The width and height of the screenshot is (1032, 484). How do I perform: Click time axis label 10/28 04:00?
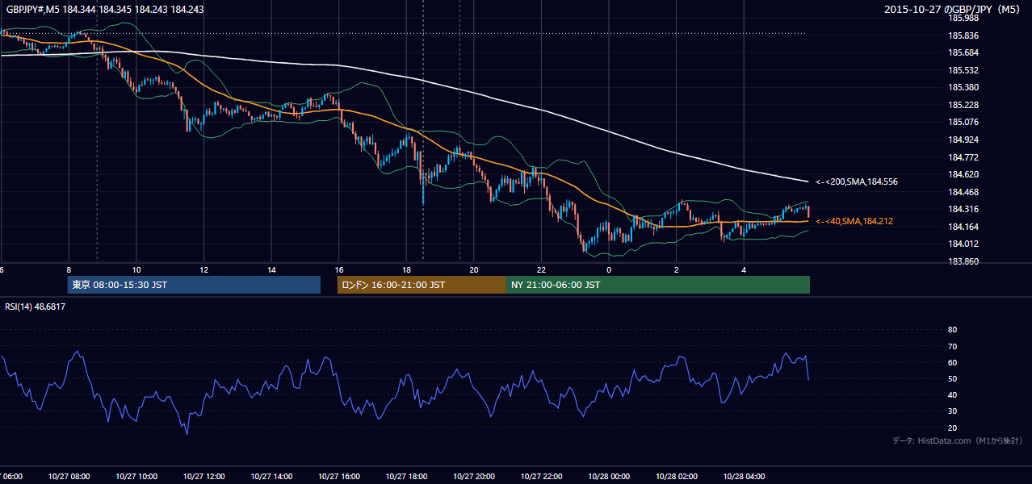point(744,476)
